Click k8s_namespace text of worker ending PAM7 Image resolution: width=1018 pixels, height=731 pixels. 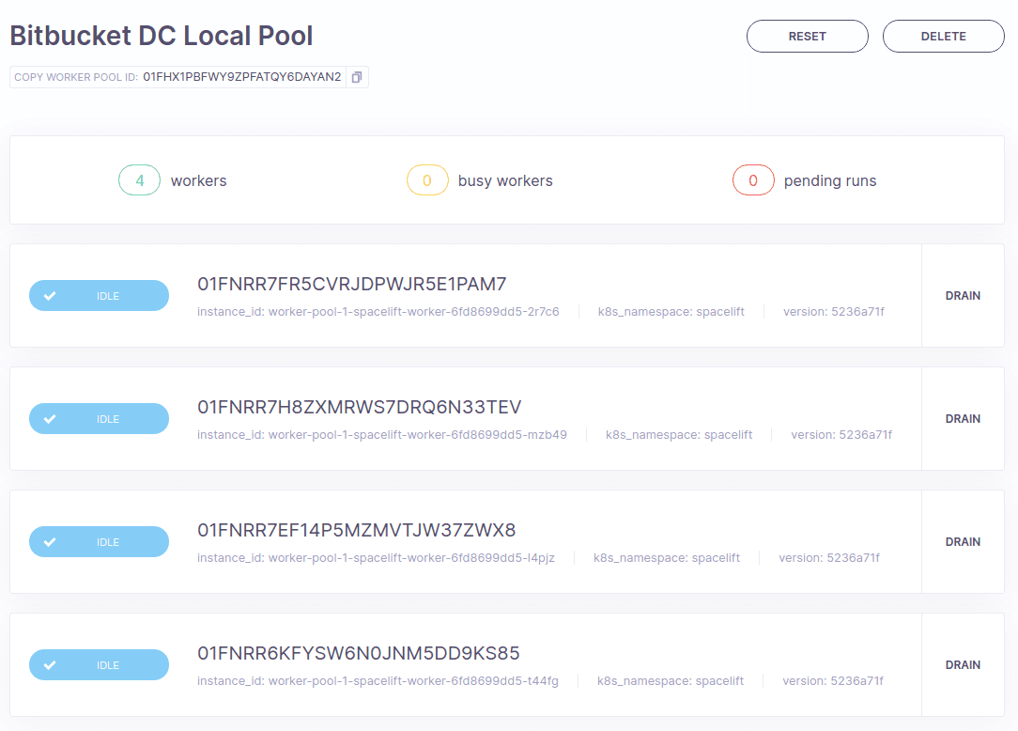tap(671, 312)
